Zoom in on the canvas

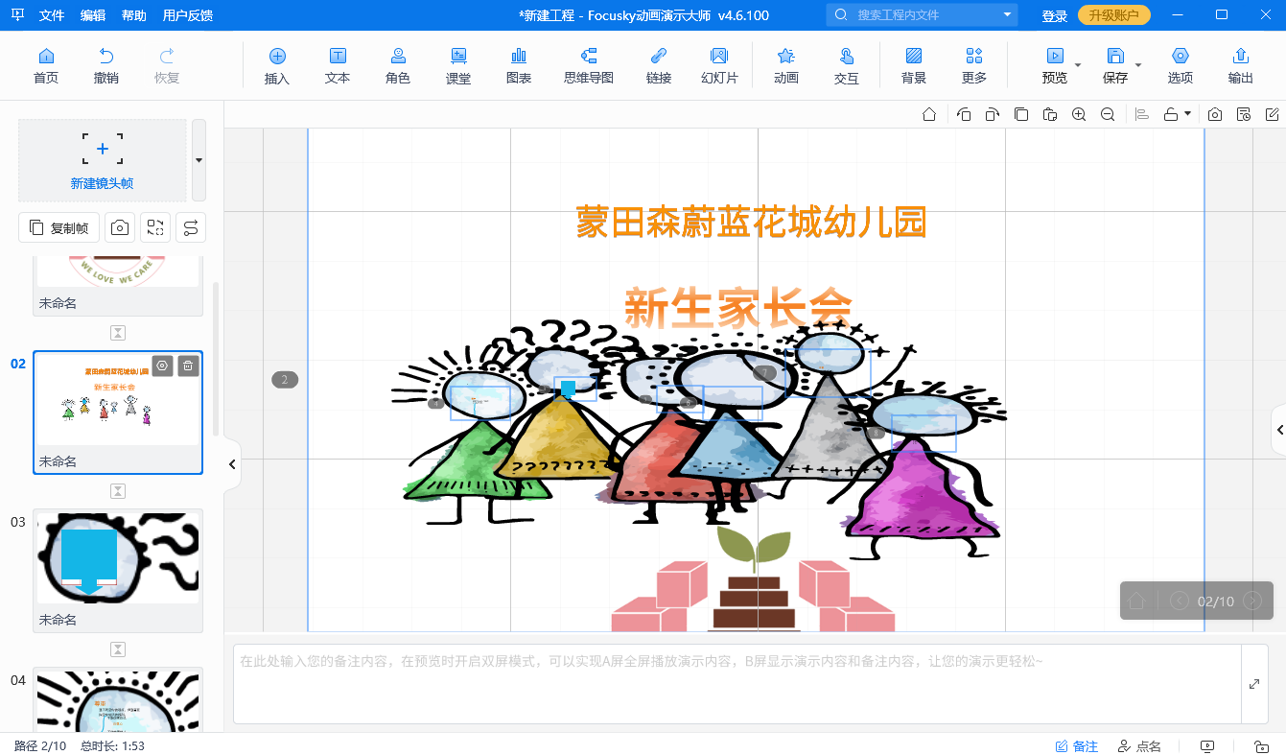point(1079,114)
